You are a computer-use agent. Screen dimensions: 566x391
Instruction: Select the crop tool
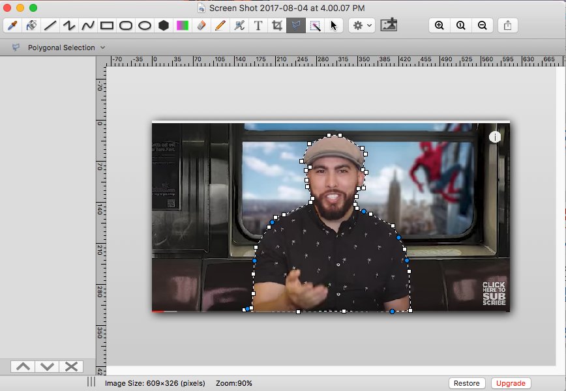click(277, 25)
